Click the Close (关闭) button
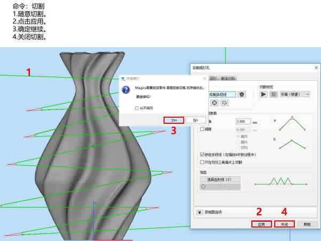The width and height of the screenshot is (321, 241). pyautogui.click(x=284, y=225)
